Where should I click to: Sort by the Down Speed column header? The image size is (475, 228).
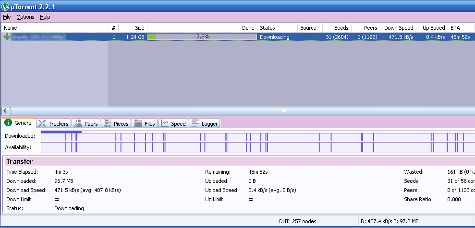(x=398, y=28)
